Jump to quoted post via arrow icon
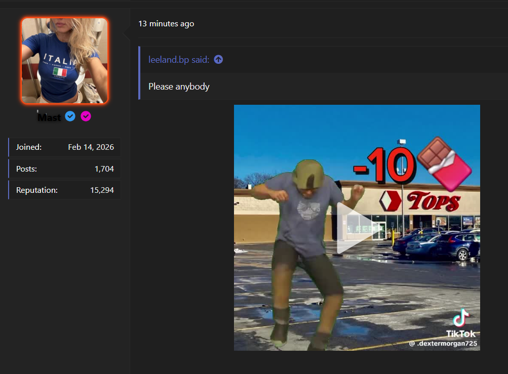The height and width of the screenshot is (374, 508). pos(218,60)
